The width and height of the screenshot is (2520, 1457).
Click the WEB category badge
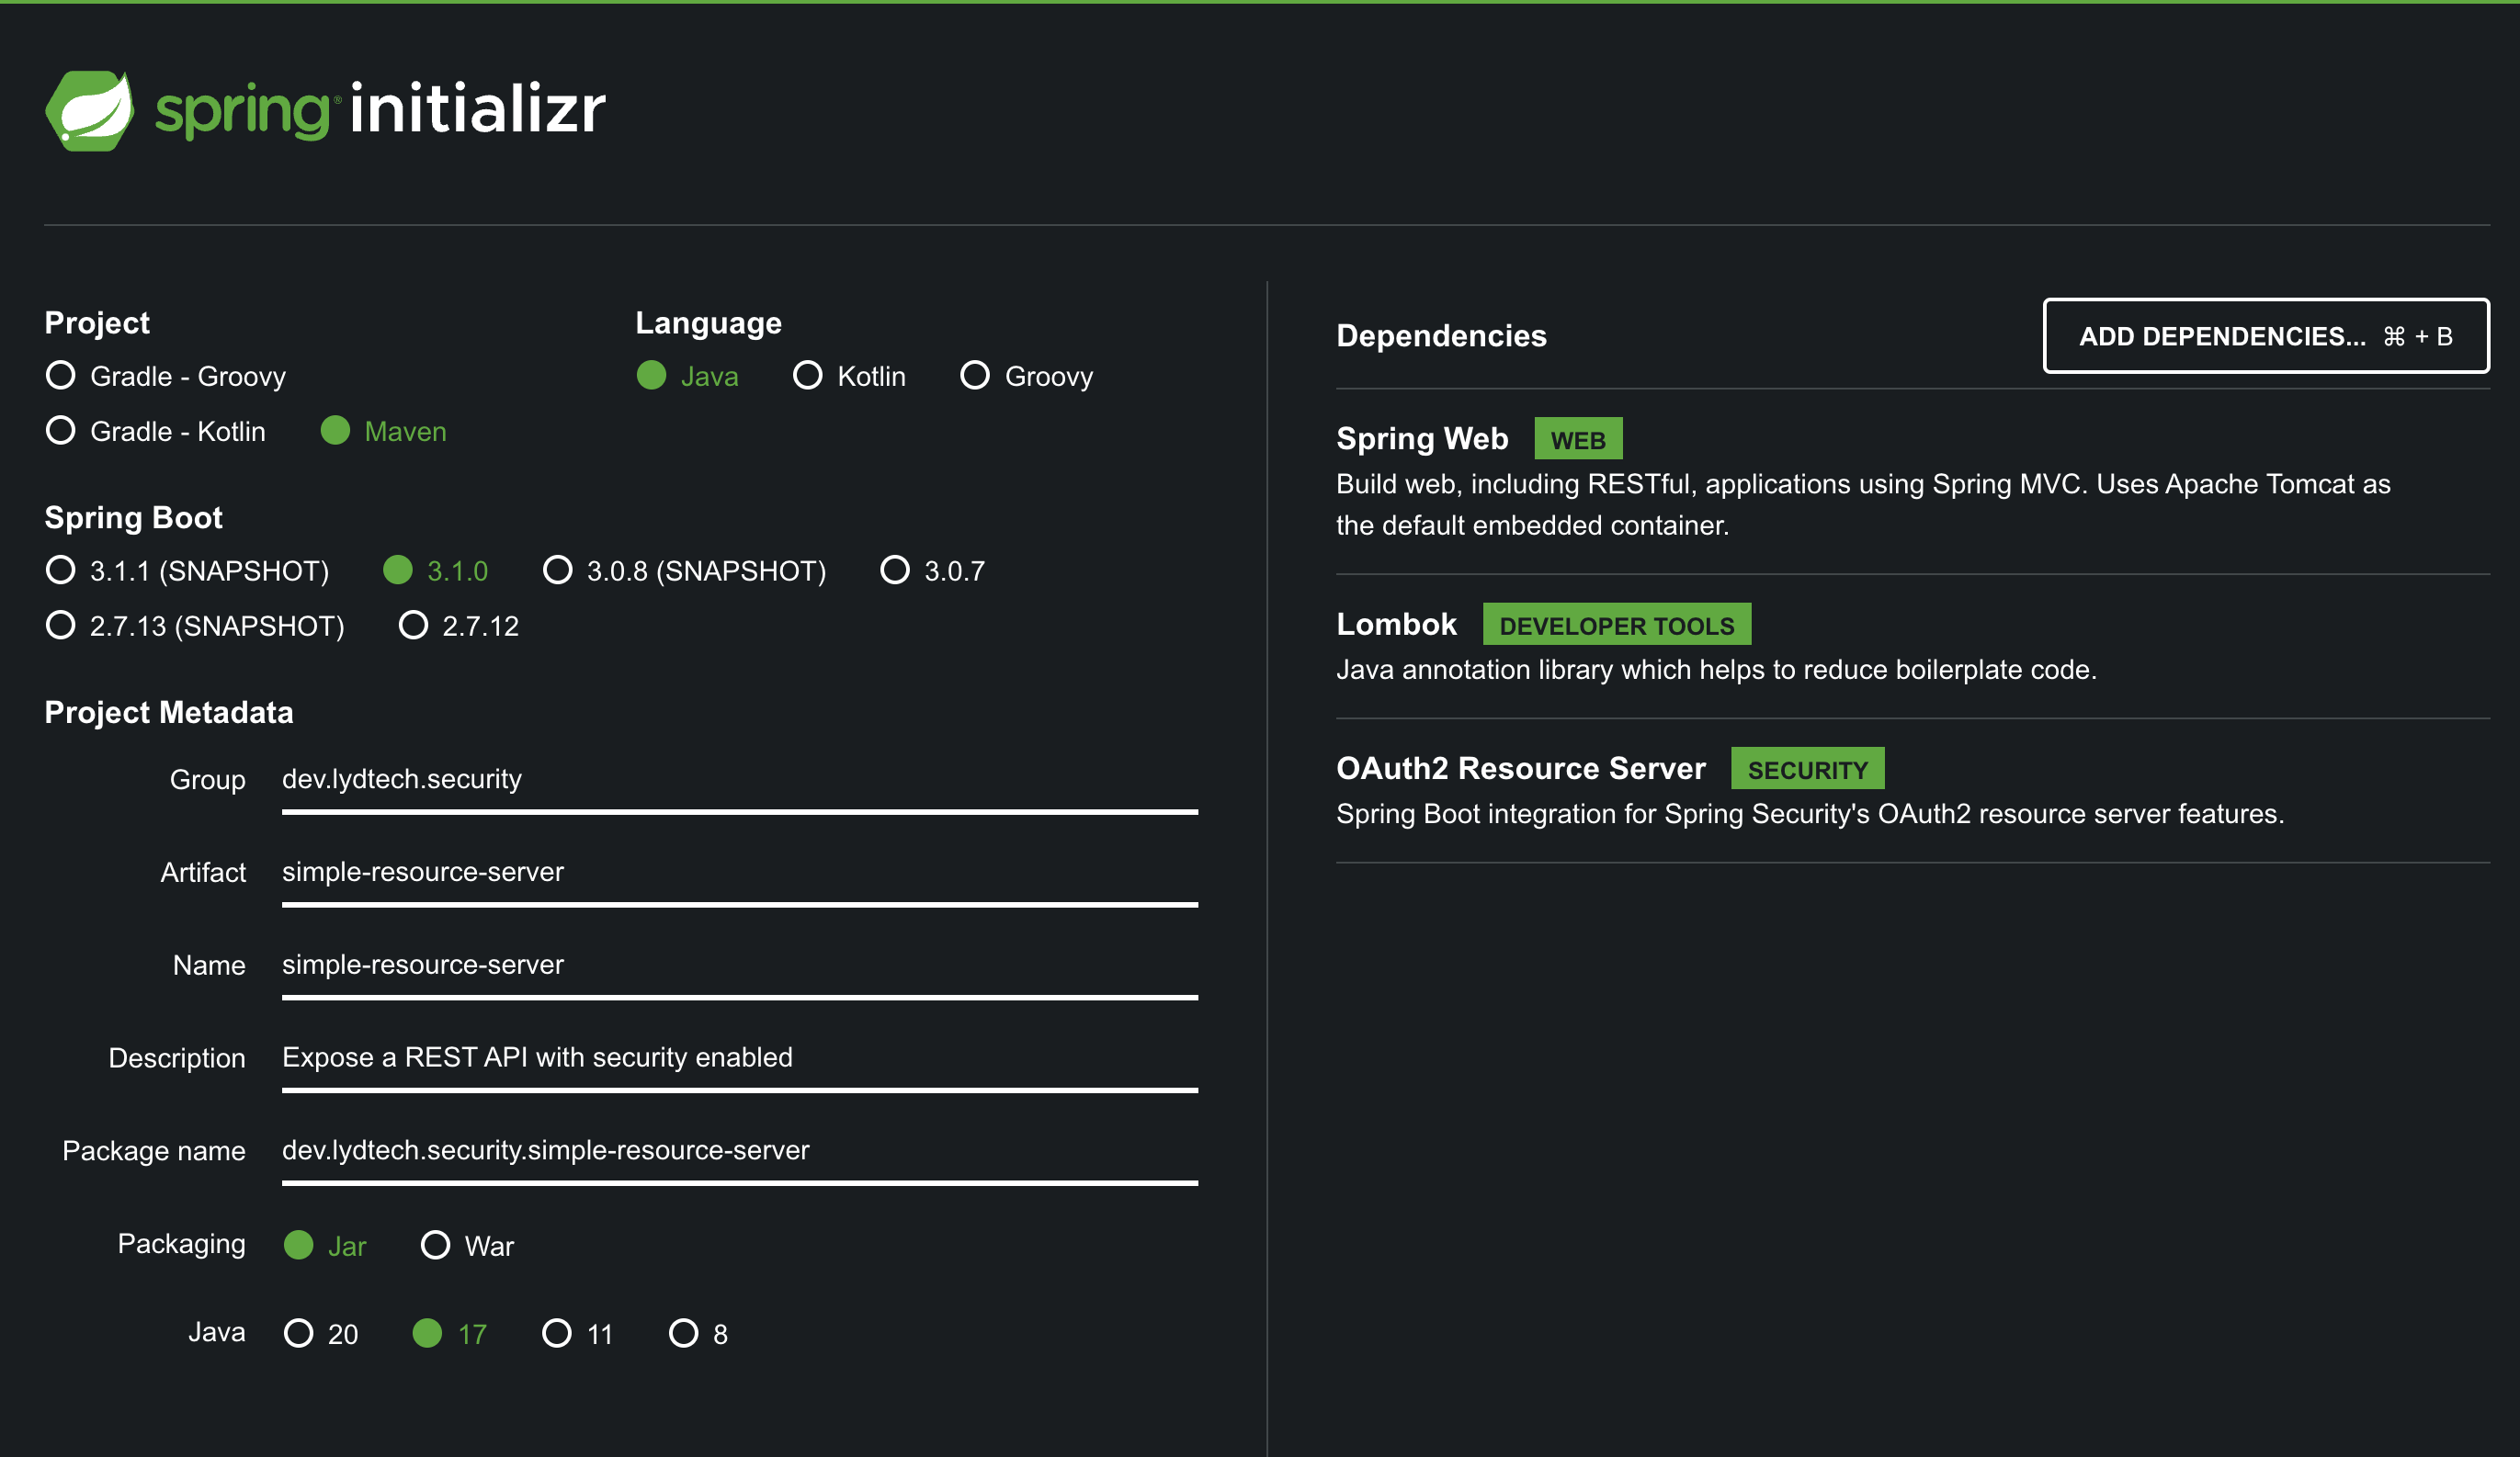1578,439
